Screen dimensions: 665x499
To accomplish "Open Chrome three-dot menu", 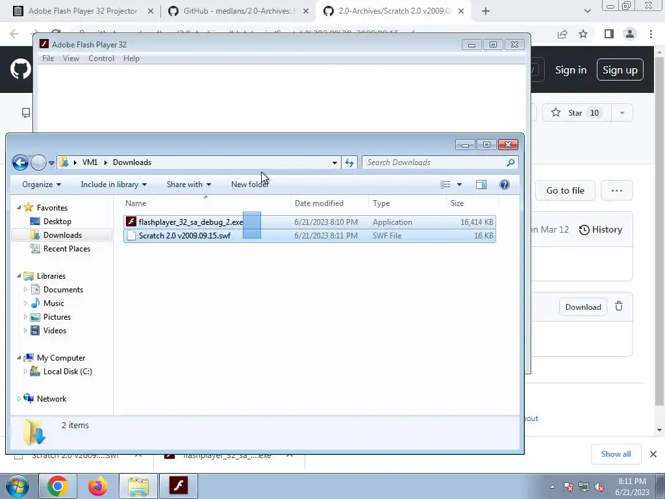I will (651, 34).
